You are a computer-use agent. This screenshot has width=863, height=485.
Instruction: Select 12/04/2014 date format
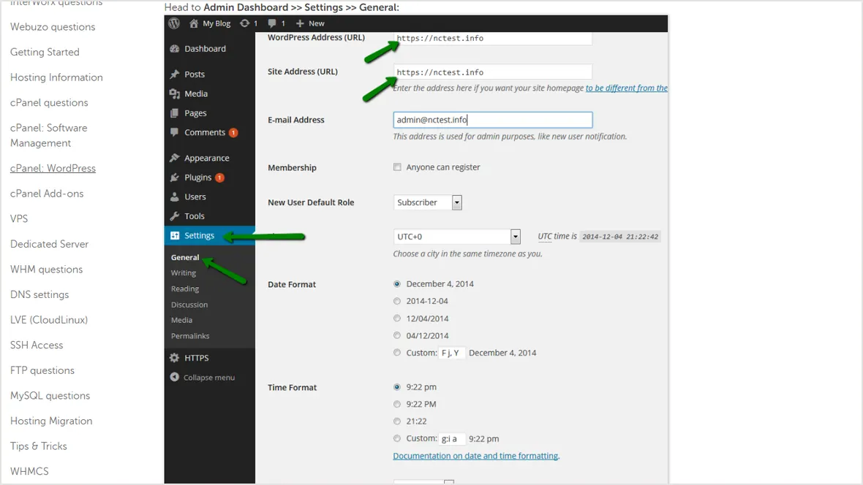(397, 318)
